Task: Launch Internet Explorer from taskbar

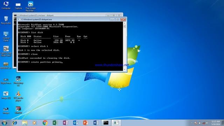Action: point(15,123)
